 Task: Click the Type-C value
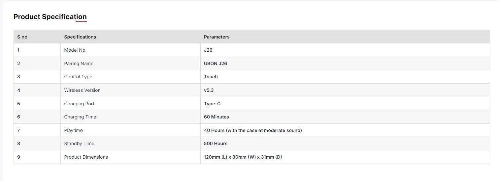pos(212,104)
